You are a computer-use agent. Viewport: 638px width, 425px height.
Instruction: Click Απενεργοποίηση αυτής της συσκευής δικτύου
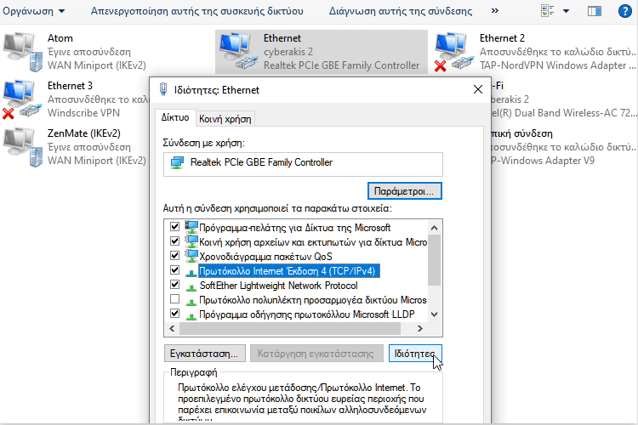197,11
